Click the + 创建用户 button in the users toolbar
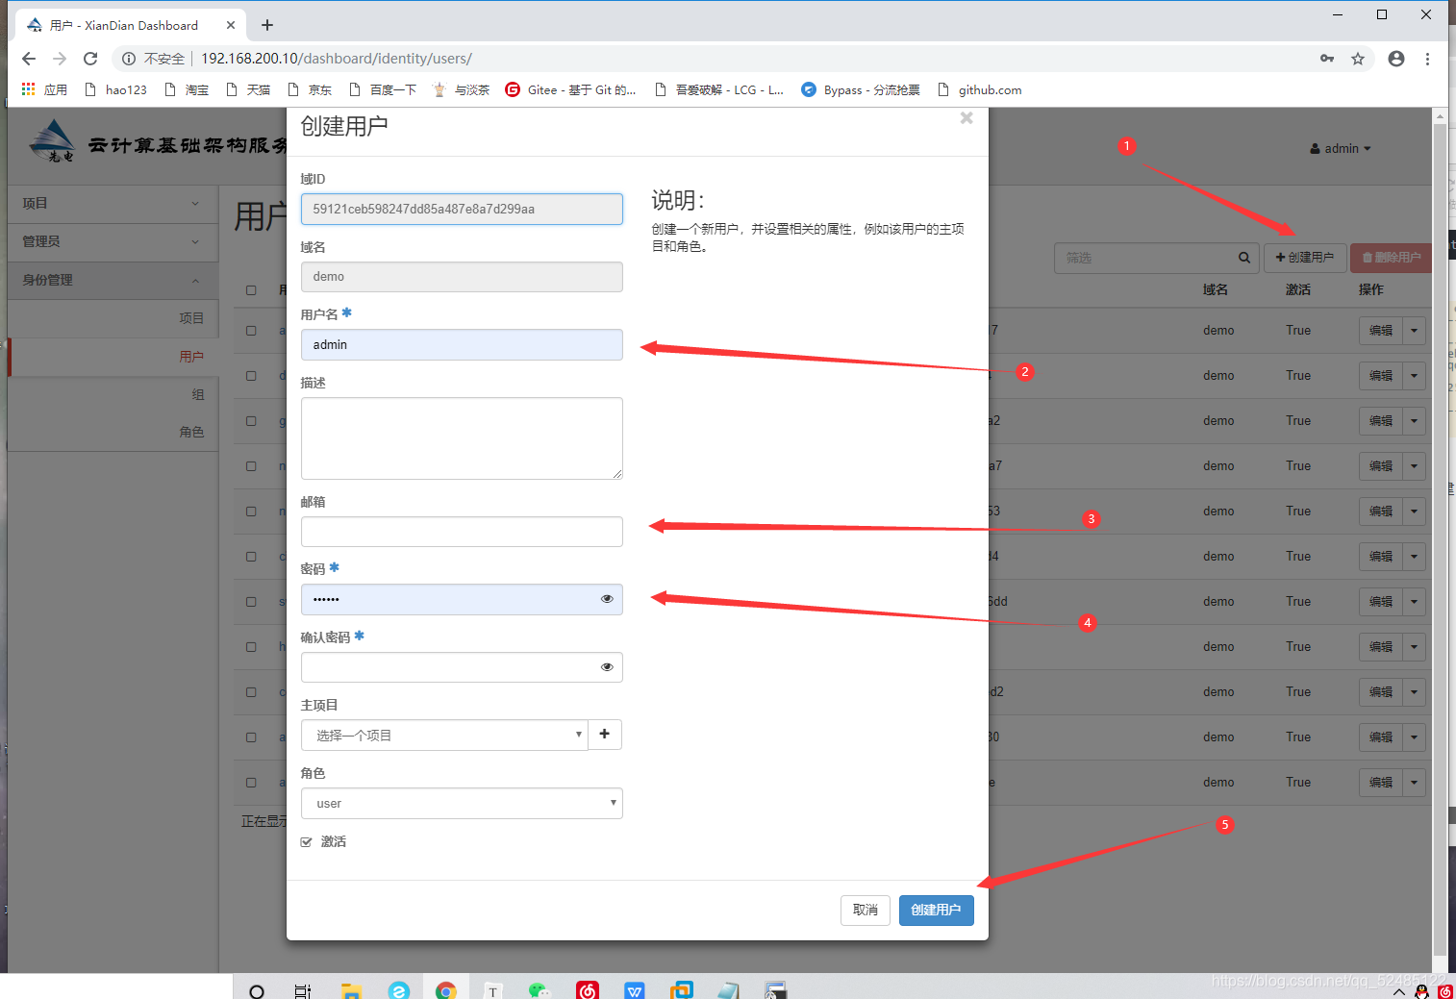 click(1304, 258)
